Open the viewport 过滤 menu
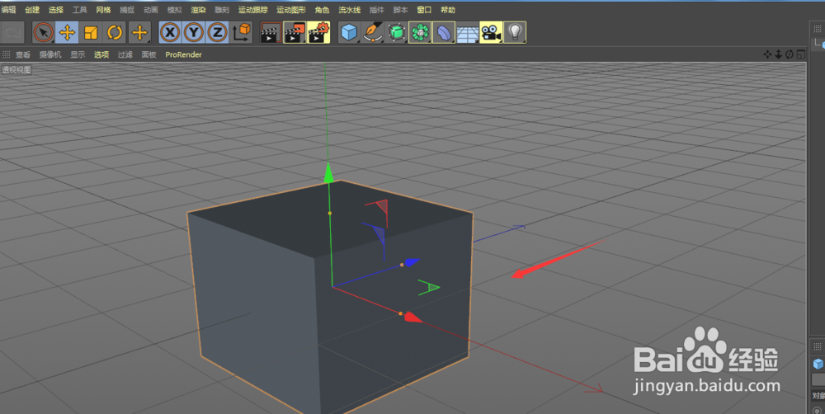 coord(125,54)
